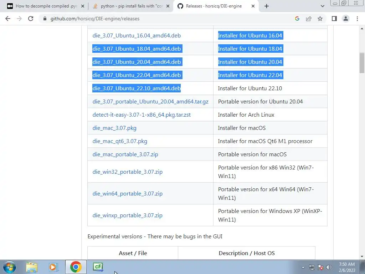Open the volume speaker tray icon
This screenshot has width=365, height=274.
click(329, 267)
